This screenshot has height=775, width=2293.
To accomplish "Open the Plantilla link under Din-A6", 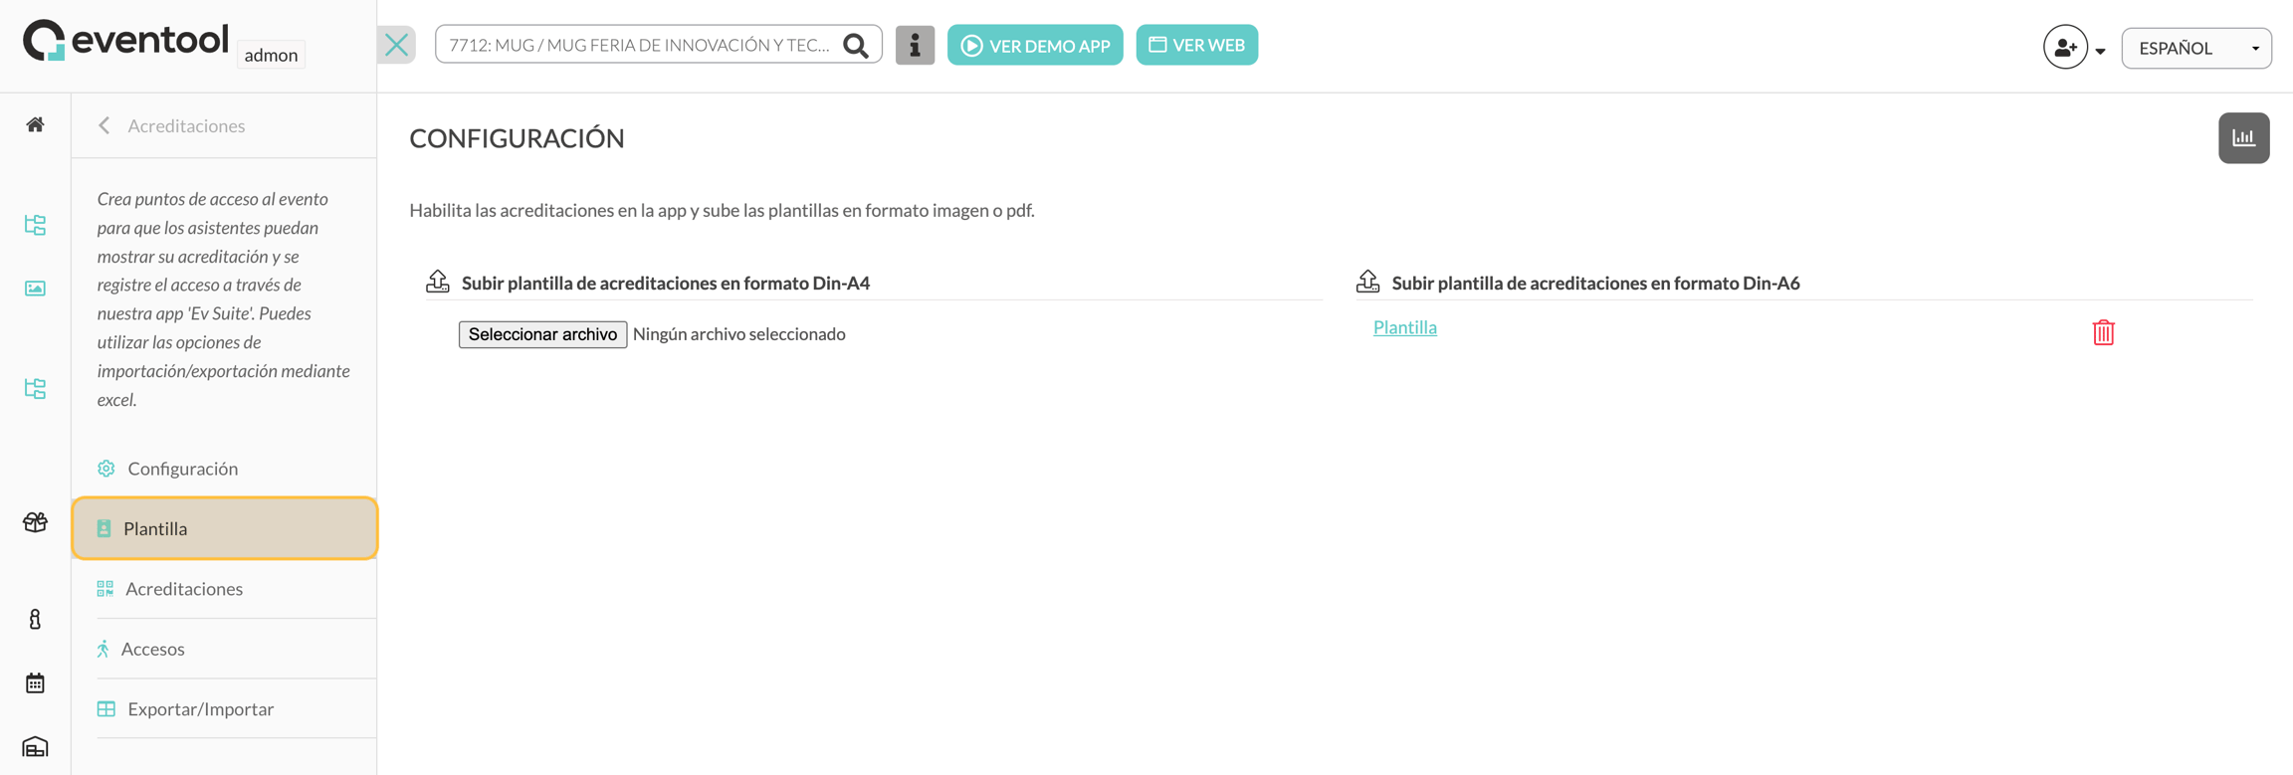I will point(1404,327).
